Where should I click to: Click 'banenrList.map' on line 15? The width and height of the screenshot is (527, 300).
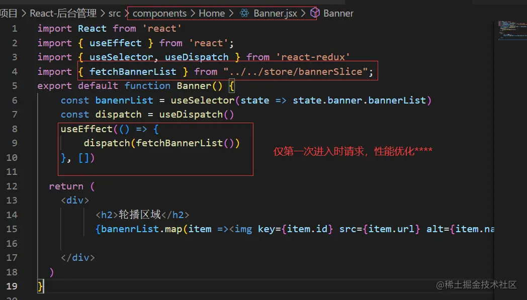141,229
